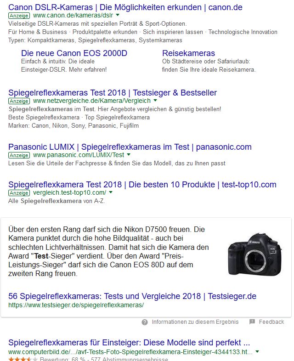Click the question mark info icon
Image resolution: width=294 pixels, height=361 pixels.
pos(145,322)
